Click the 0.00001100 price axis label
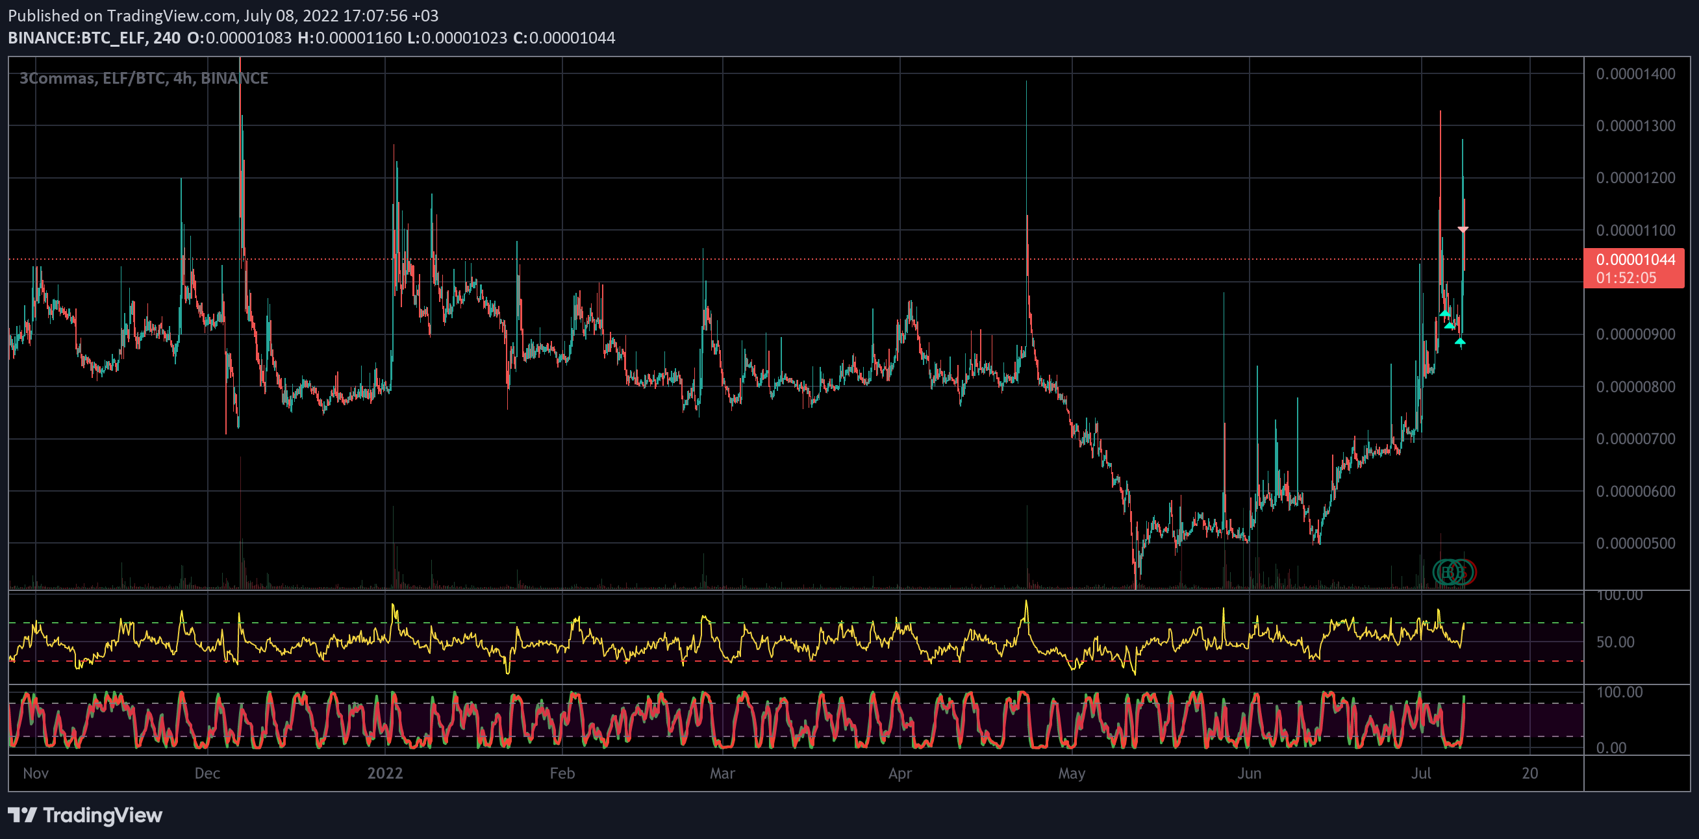This screenshot has height=839, width=1699. point(1635,230)
